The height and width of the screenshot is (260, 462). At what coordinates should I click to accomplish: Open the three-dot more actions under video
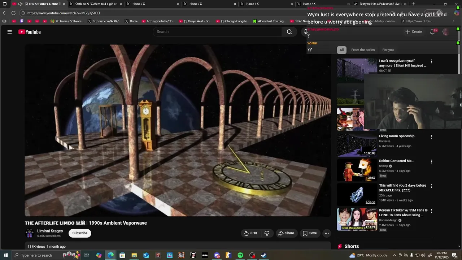pos(327,233)
